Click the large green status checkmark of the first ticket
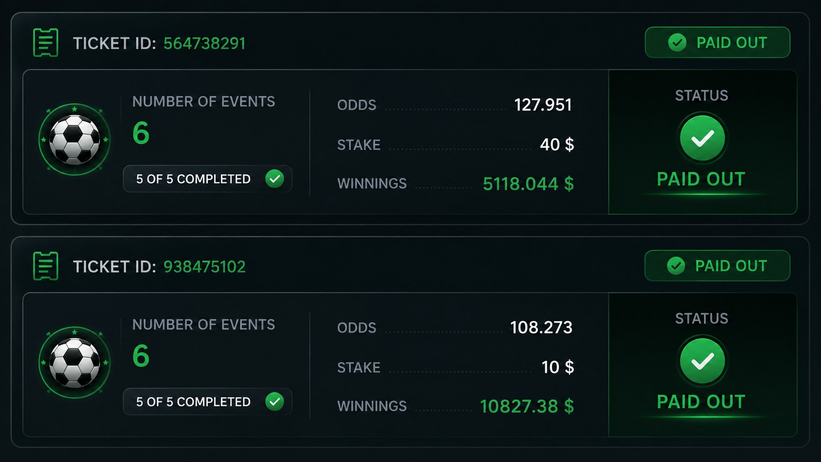Image resolution: width=821 pixels, height=462 pixels. (x=702, y=138)
